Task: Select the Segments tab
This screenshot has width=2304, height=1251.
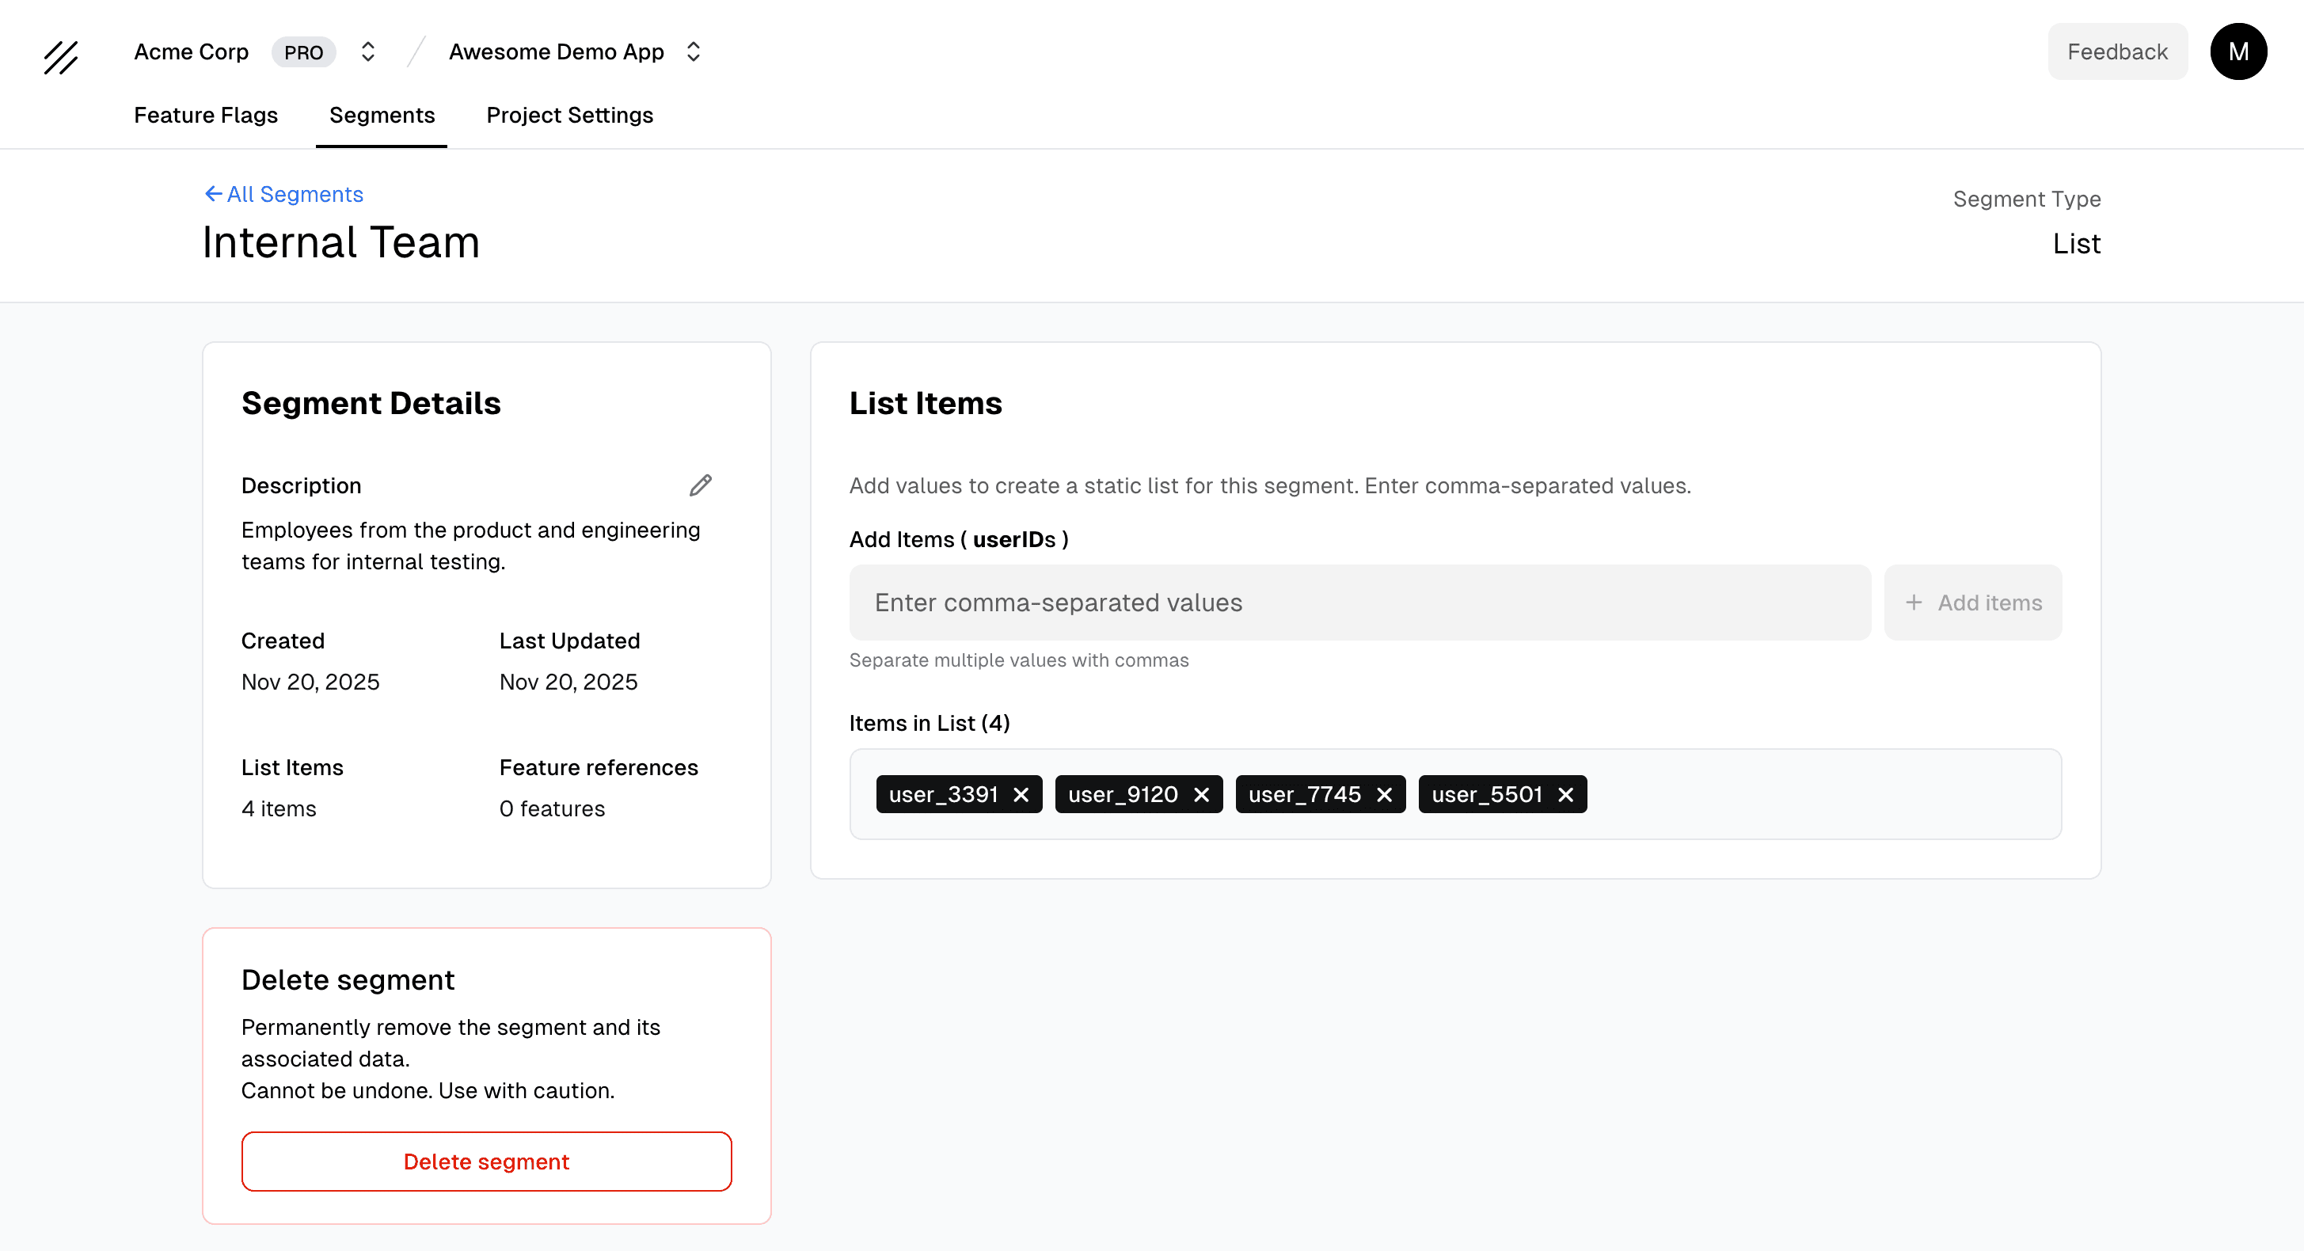Action: (381, 116)
